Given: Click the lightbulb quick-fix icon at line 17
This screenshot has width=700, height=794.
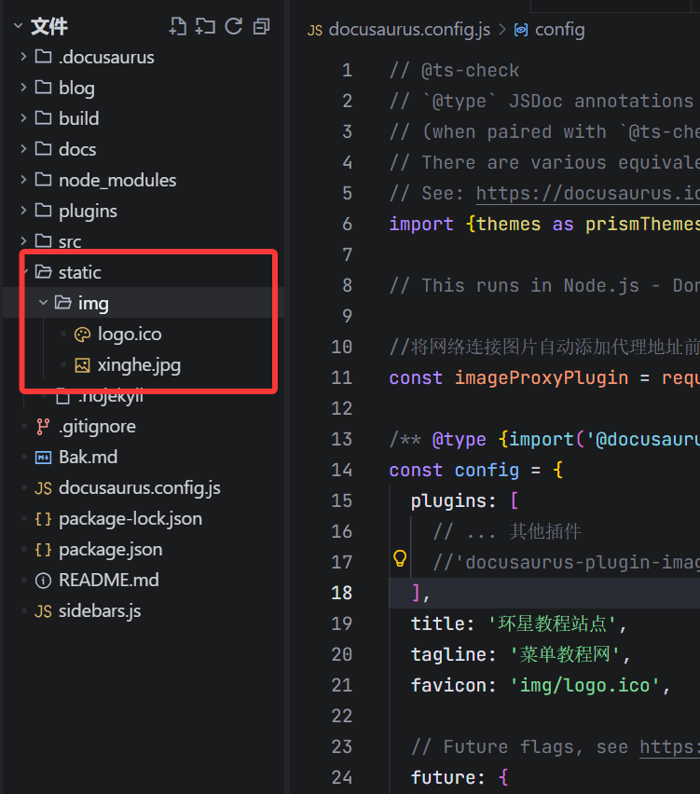Looking at the screenshot, I should click(x=400, y=559).
